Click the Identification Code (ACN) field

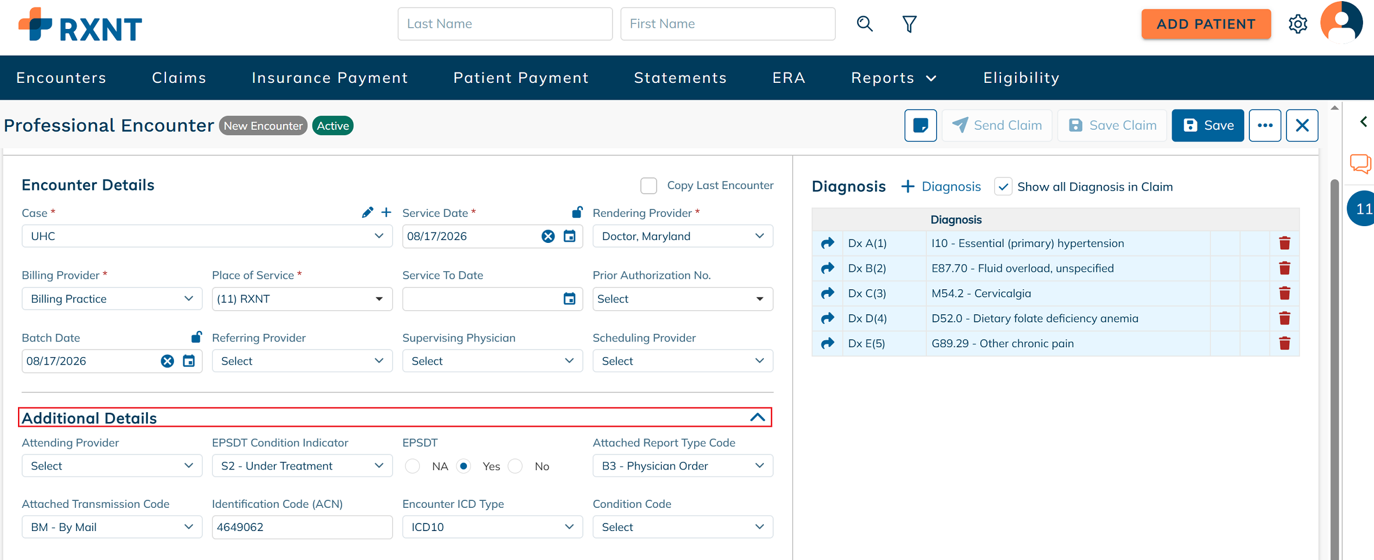tap(302, 527)
